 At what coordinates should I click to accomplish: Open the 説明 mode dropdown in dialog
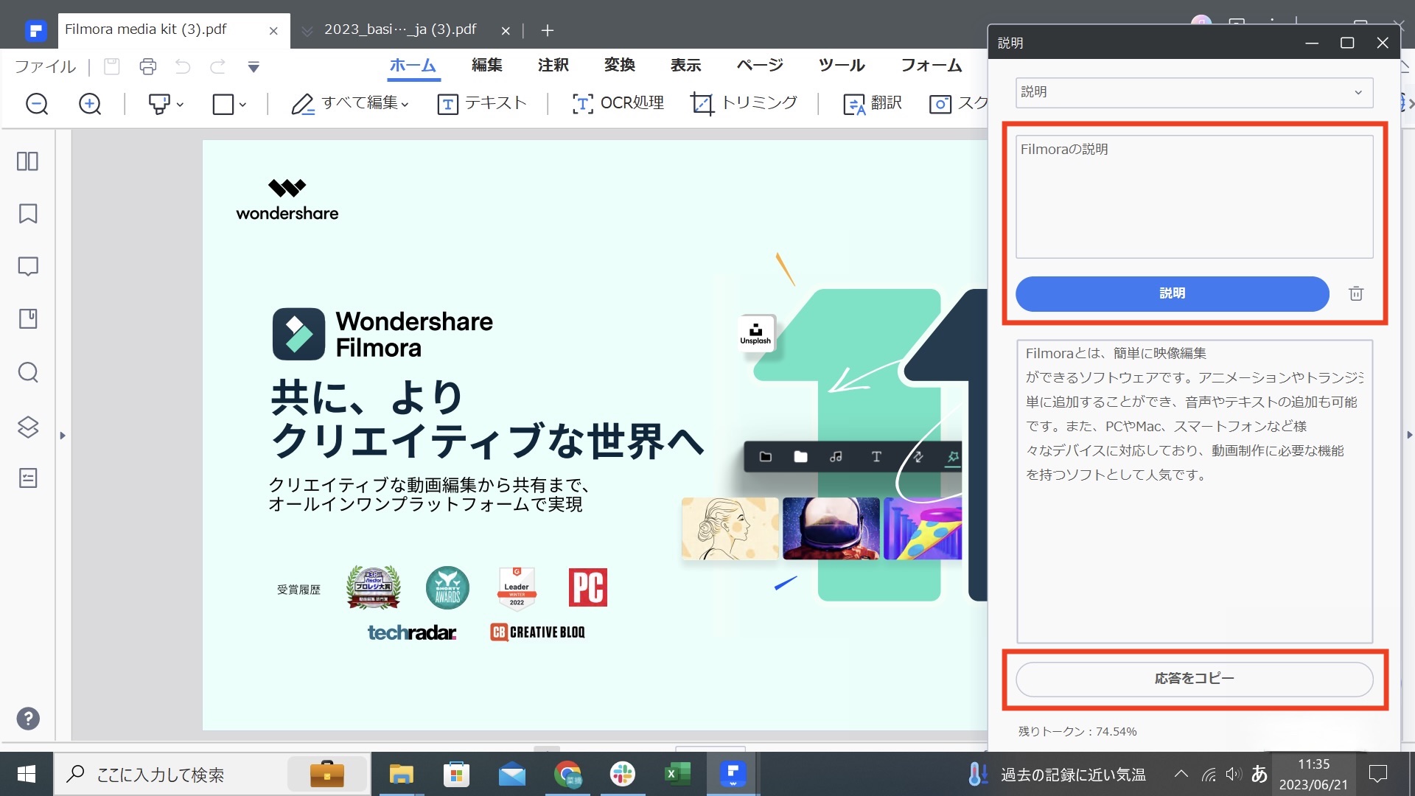(x=1194, y=92)
